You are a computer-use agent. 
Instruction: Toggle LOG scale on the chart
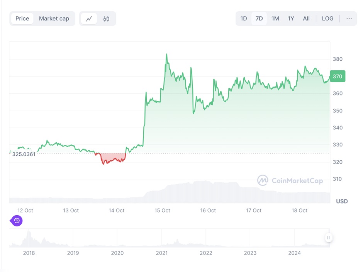coord(327,19)
